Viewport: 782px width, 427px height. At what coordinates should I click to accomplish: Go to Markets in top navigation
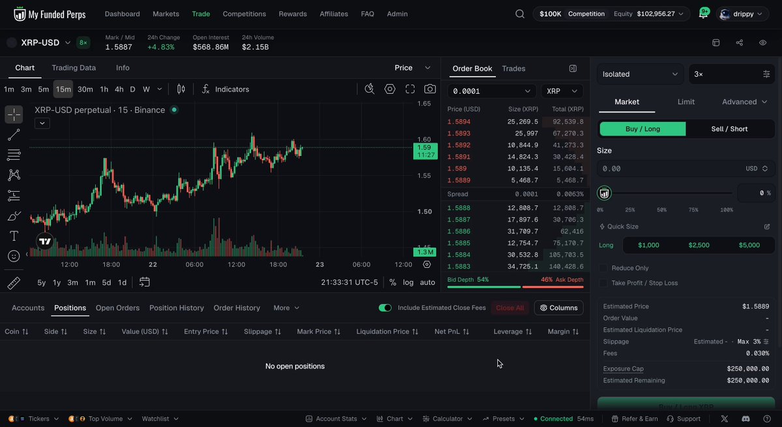[x=166, y=14]
